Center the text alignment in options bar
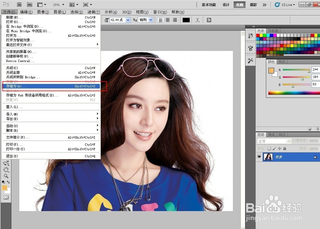The image size is (320, 229). 168,20
